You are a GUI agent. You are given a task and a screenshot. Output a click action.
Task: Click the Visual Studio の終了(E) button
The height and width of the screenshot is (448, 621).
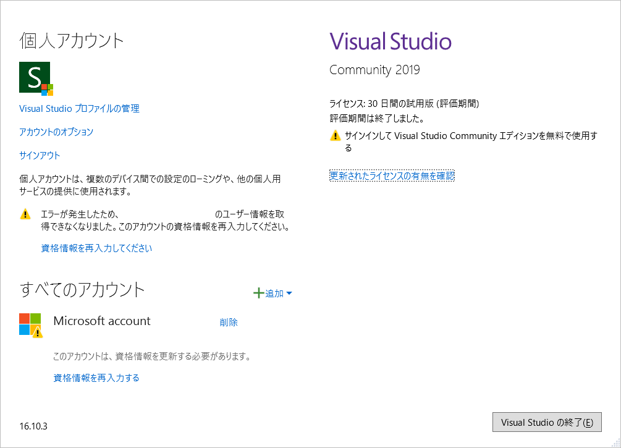tap(547, 422)
